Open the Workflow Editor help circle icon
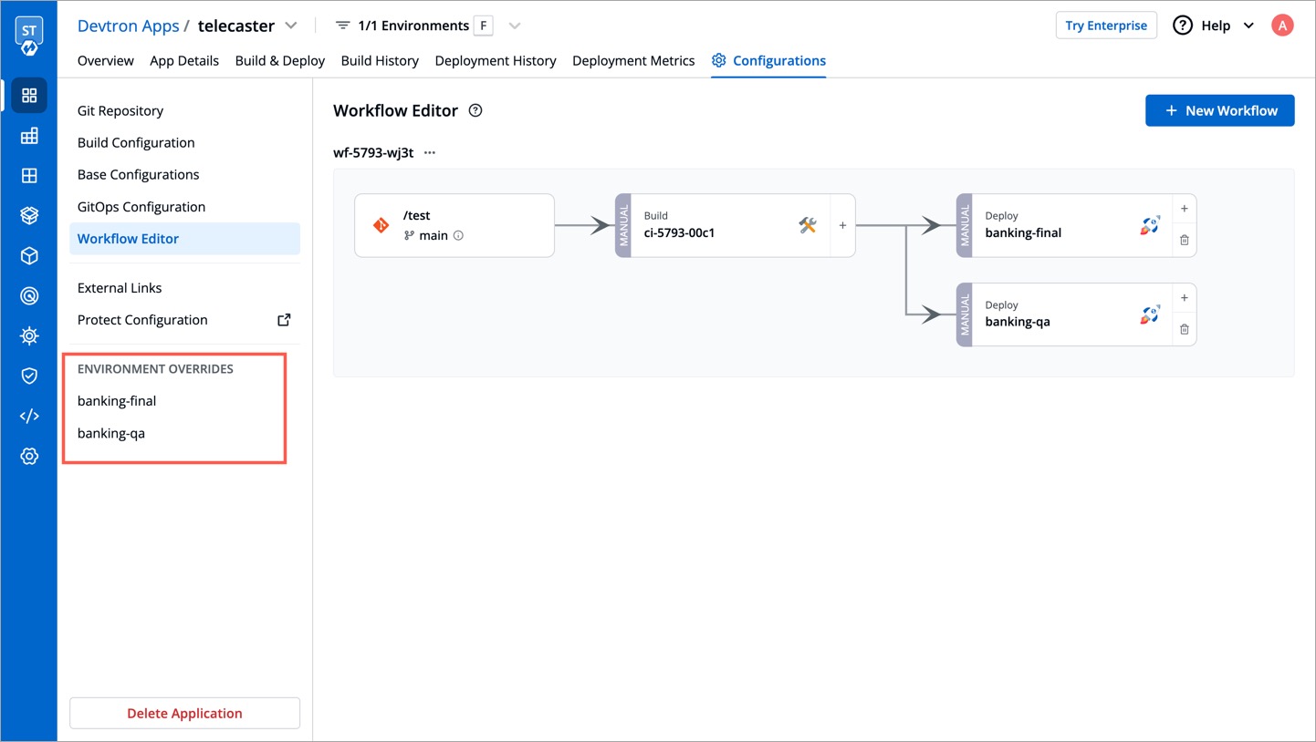This screenshot has height=742, width=1316. tap(475, 110)
